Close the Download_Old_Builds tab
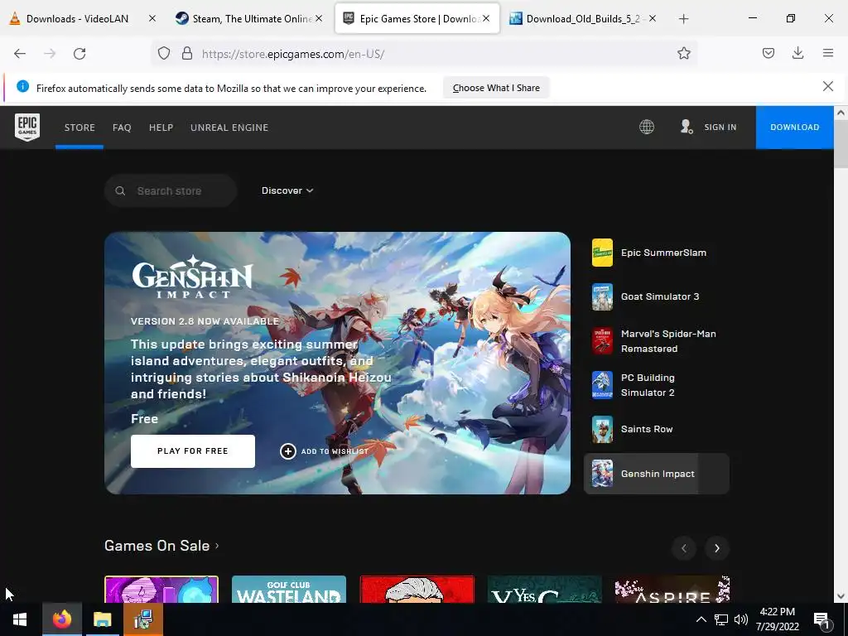 (653, 18)
